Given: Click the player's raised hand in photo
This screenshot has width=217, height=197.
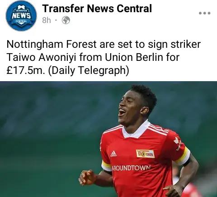Looking at the screenshot, I should (x=87, y=177).
